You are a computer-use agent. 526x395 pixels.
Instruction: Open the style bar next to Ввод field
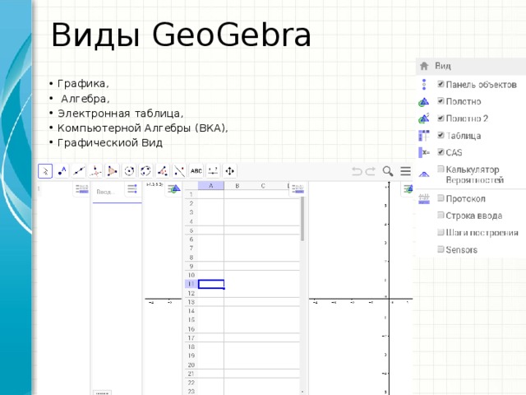coord(132,189)
